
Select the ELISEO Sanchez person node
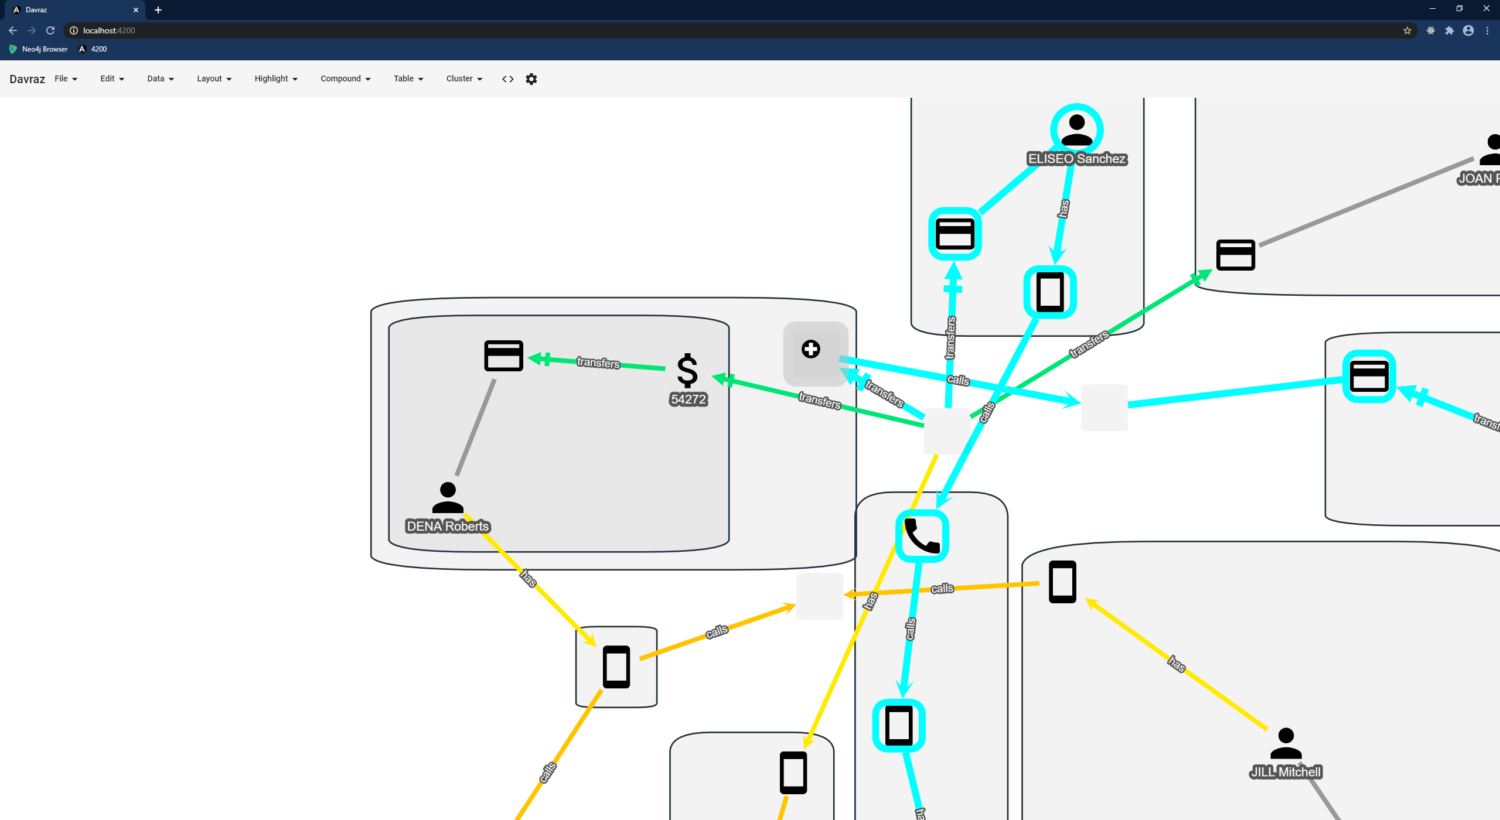tap(1076, 131)
